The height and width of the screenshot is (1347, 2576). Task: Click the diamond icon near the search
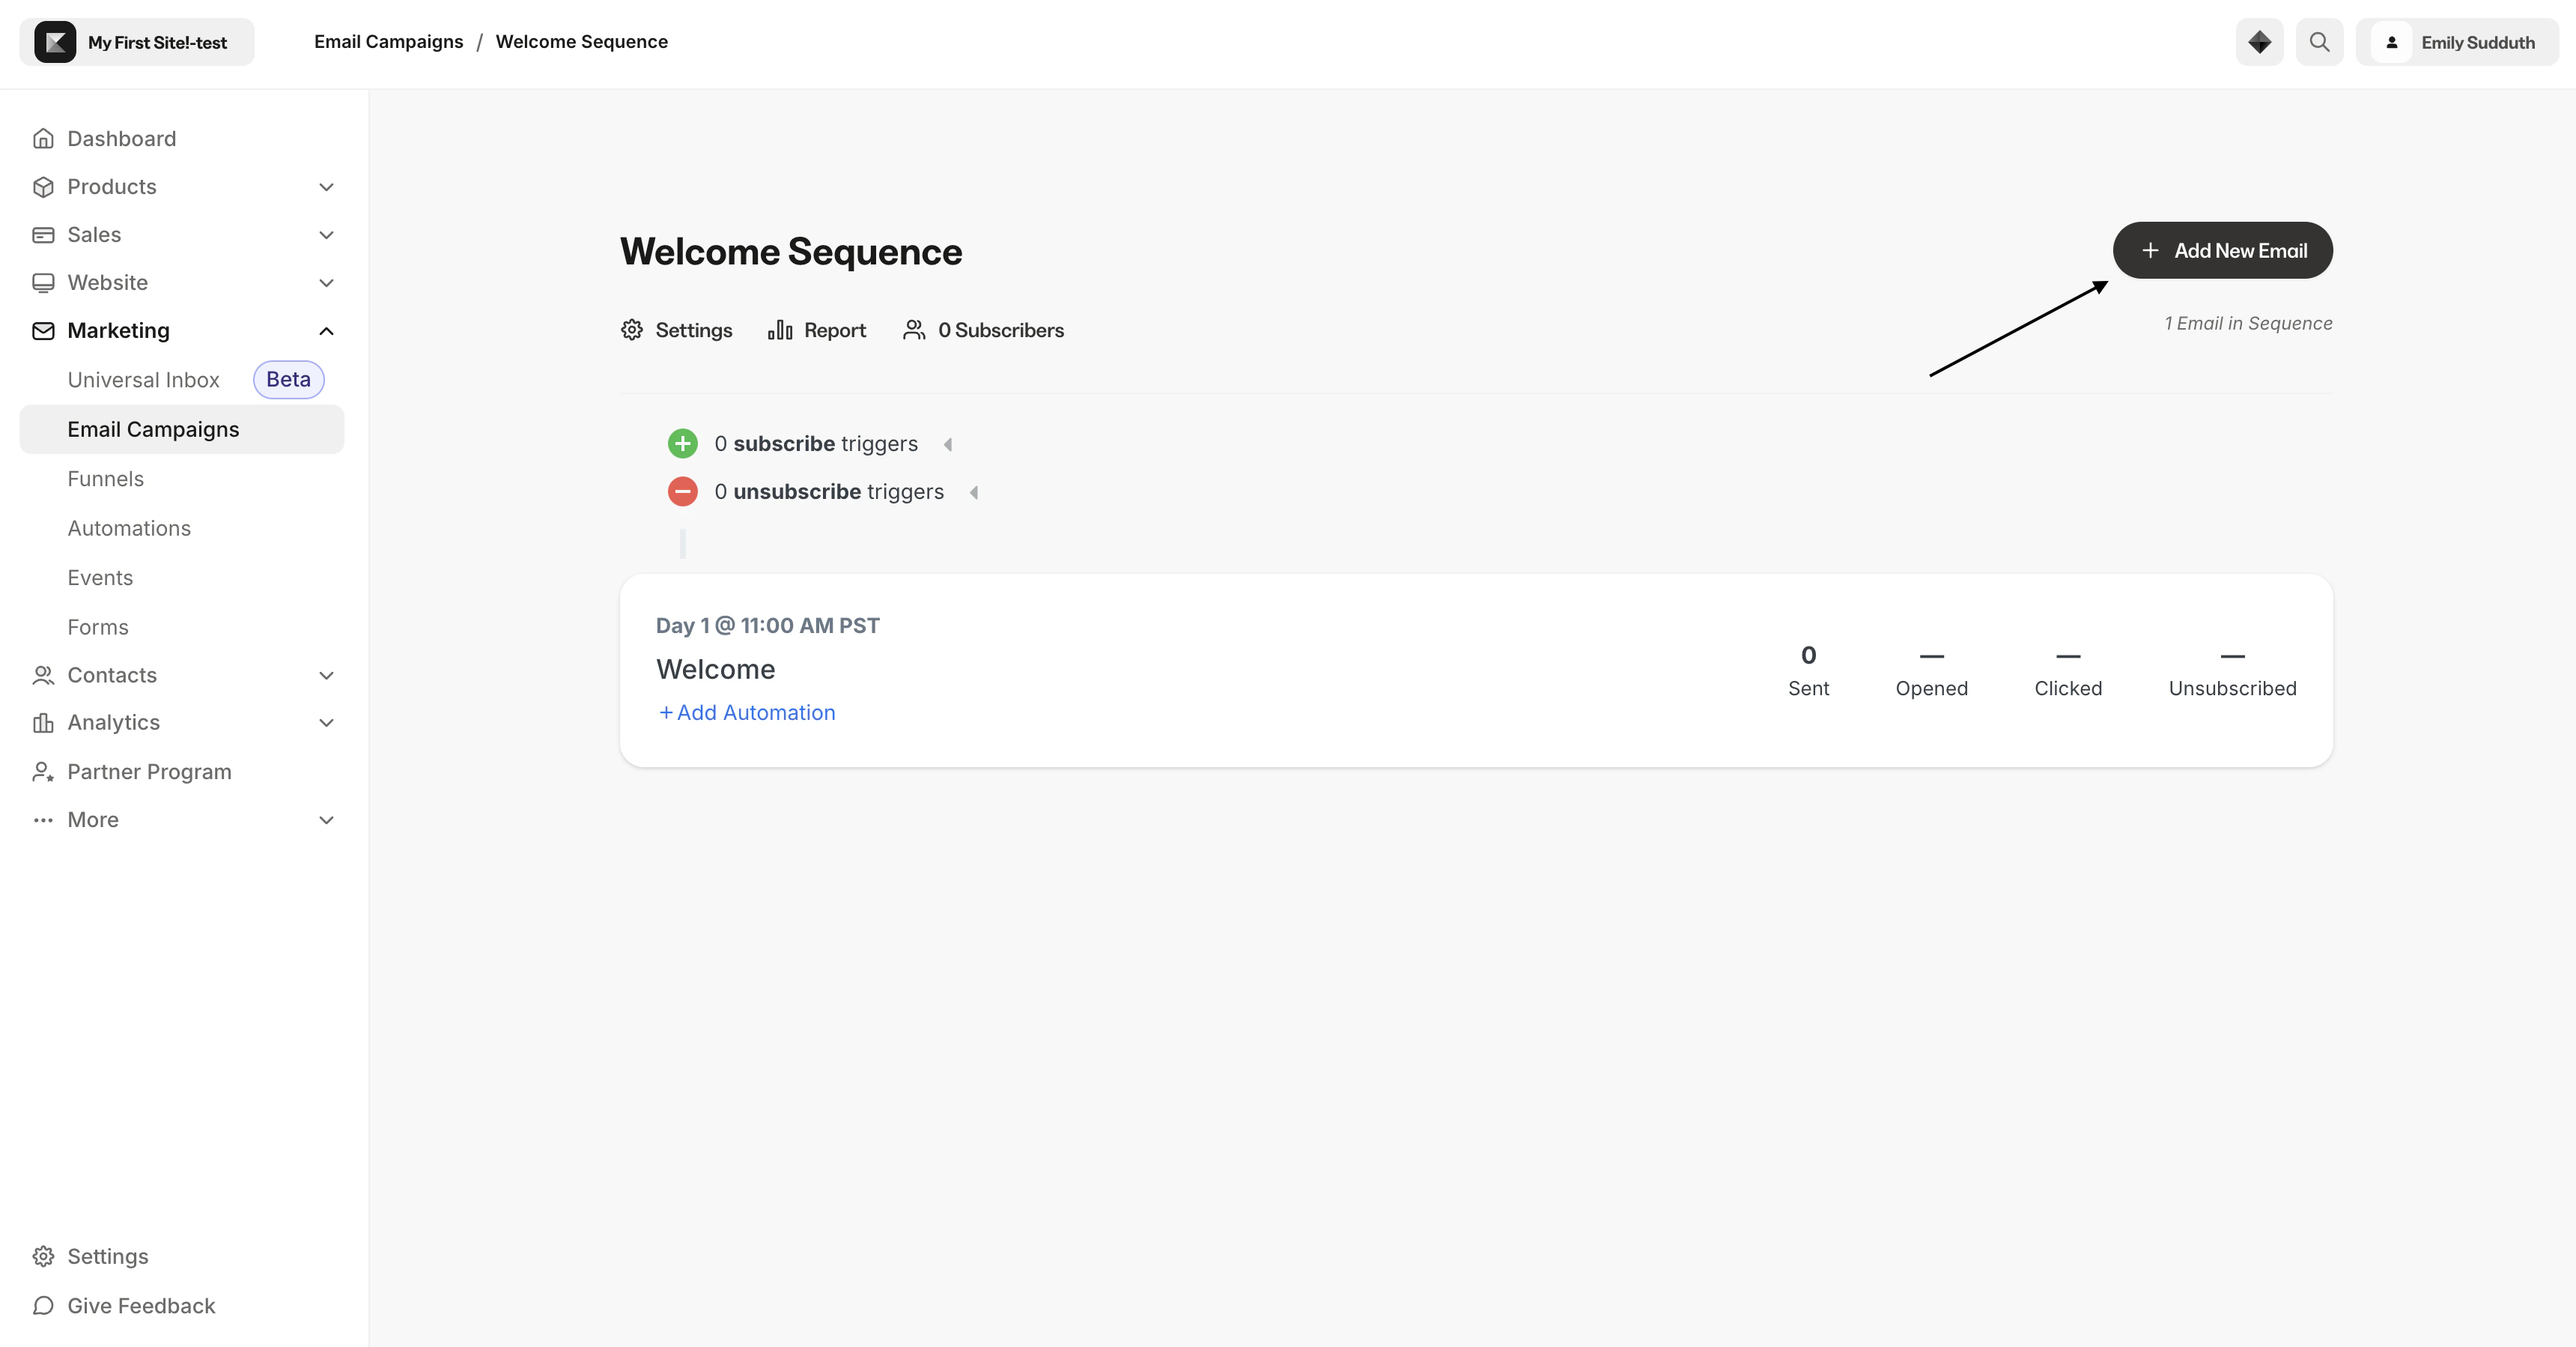tap(2259, 42)
